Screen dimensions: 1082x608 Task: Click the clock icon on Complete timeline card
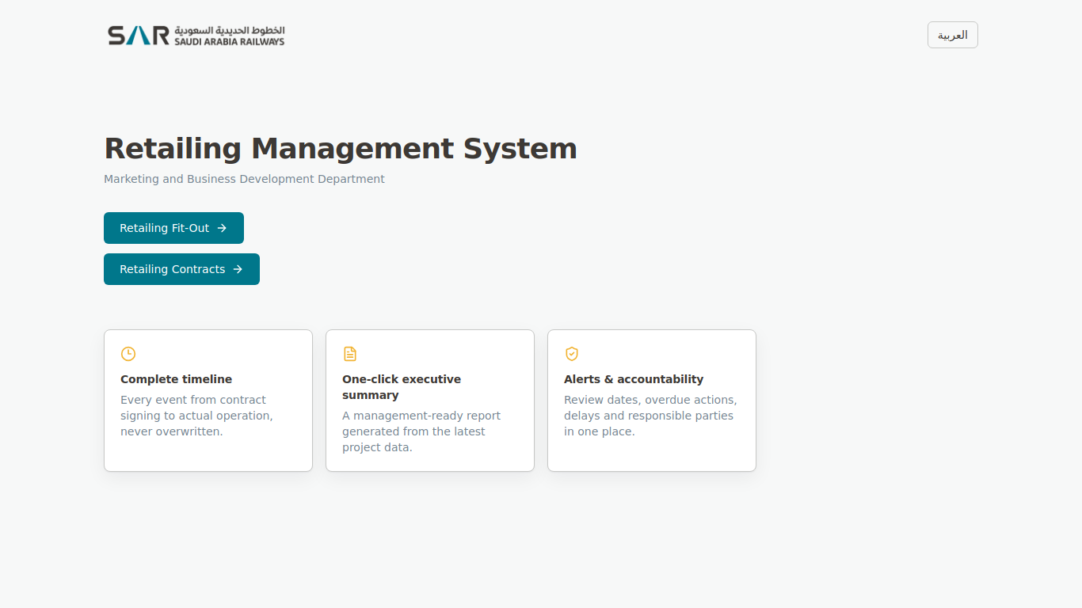click(x=128, y=354)
